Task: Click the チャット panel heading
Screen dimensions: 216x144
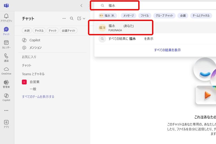Action: tap(28, 18)
